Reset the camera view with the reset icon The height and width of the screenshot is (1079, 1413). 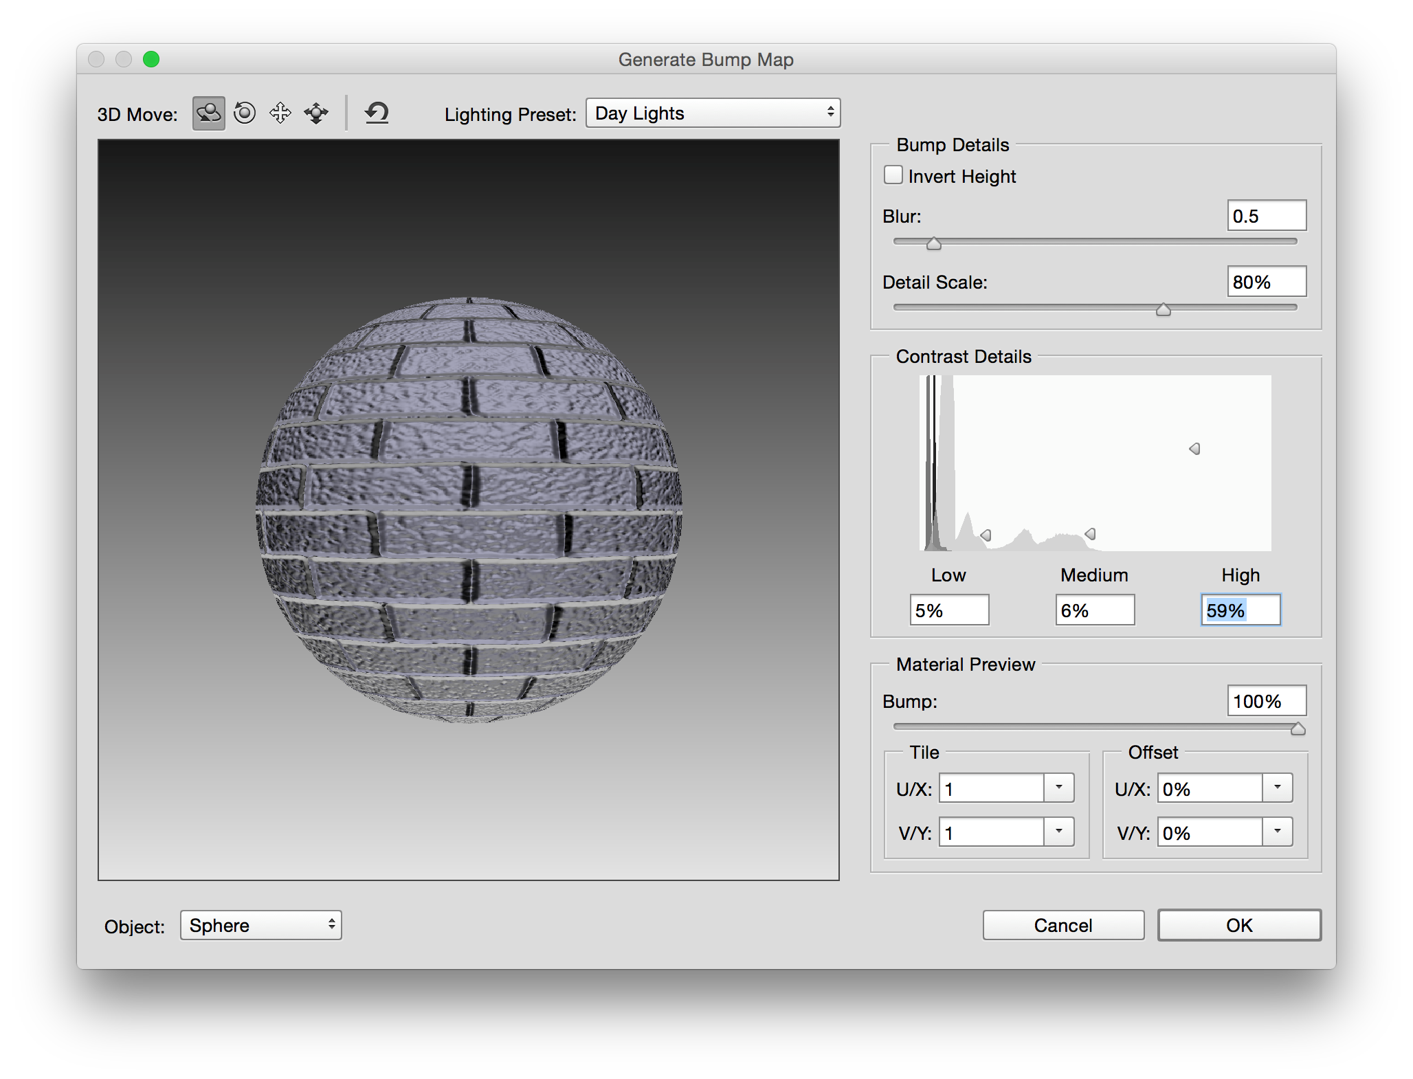(x=376, y=113)
